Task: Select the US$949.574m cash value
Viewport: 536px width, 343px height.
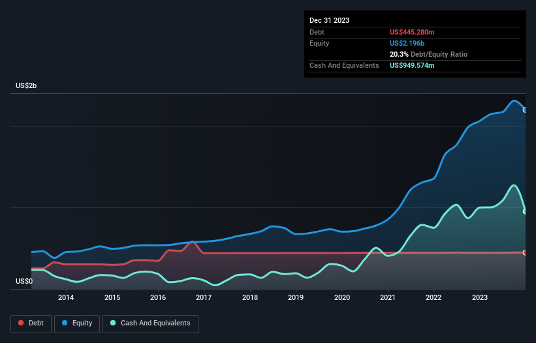Action: [412, 65]
